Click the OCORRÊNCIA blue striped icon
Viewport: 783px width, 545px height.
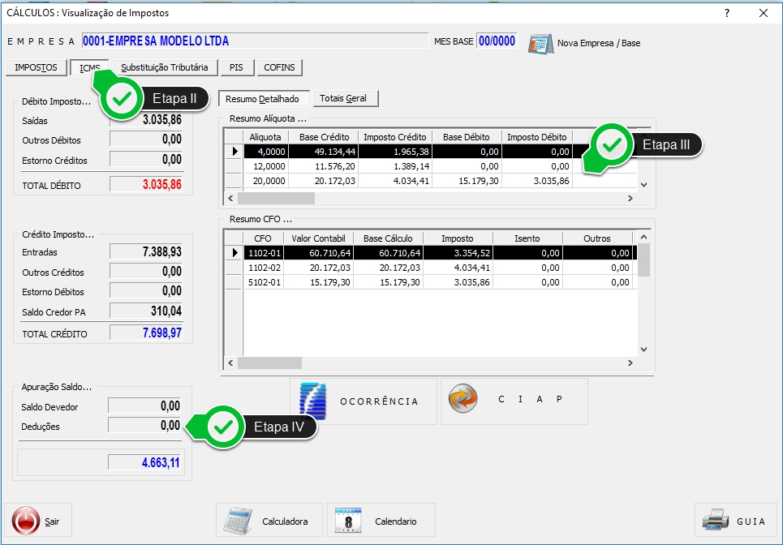tap(313, 401)
